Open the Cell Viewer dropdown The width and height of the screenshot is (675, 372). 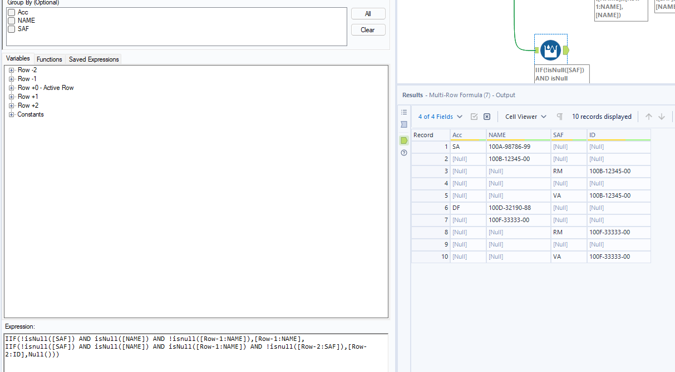524,117
